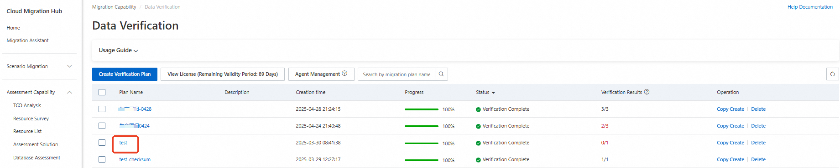Collapse Assessment Capability menu chevron
Viewport: 840px width, 168px height.
(69, 92)
